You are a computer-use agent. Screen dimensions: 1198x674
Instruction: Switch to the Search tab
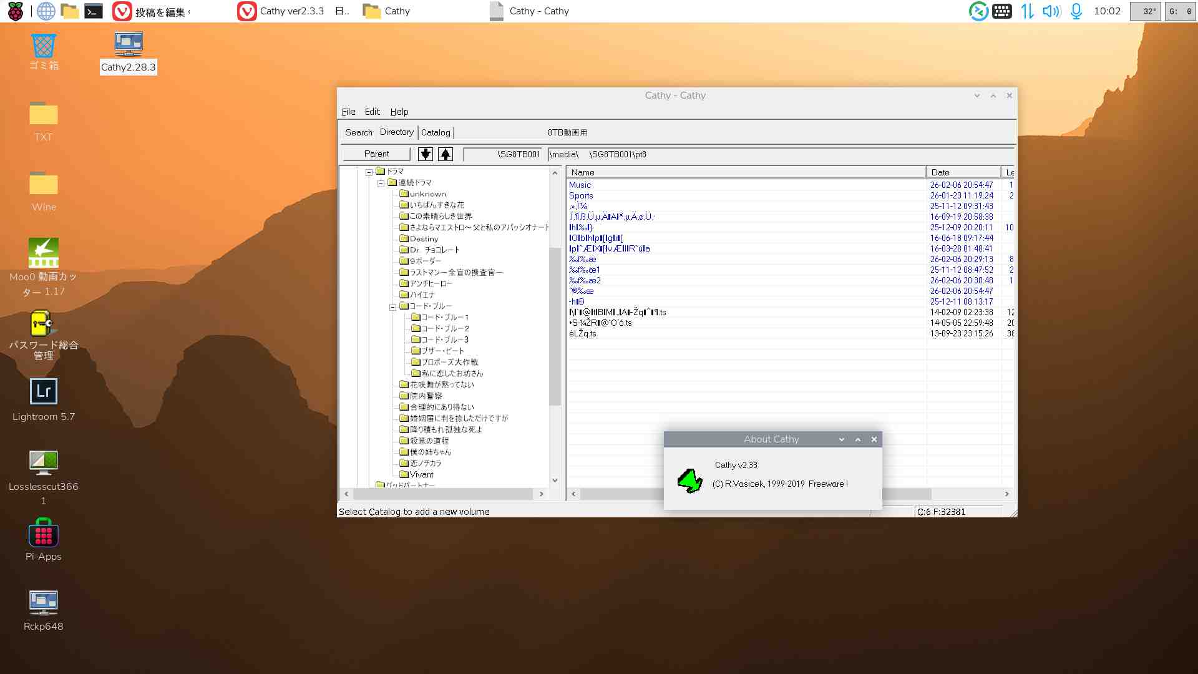point(359,132)
